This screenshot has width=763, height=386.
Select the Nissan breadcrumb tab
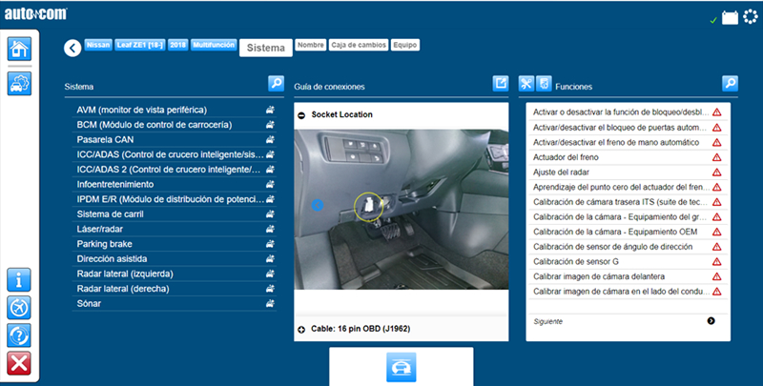pos(97,45)
